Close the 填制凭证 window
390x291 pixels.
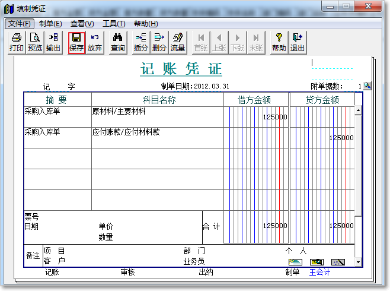pos(368,6)
